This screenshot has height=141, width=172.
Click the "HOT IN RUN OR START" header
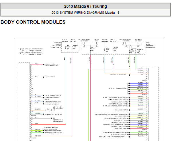pyautogui.click(x=138, y=40)
